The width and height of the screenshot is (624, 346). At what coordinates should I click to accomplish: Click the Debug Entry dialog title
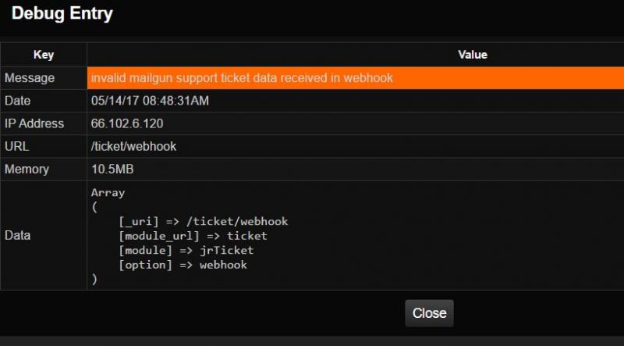tap(62, 14)
